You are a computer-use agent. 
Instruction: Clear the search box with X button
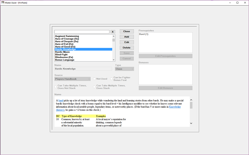tap(112, 32)
